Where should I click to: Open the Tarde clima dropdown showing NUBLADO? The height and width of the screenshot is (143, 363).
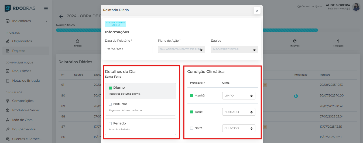[238, 112]
